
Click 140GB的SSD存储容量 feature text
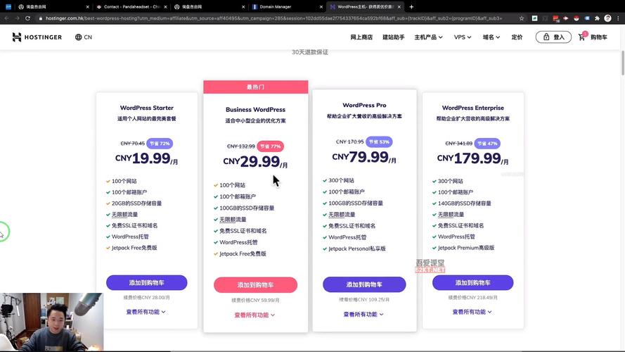(x=465, y=203)
